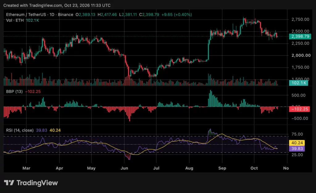Click the 2,500.00 price axis label
This screenshot has height=193, width=316.
click(300, 31)
